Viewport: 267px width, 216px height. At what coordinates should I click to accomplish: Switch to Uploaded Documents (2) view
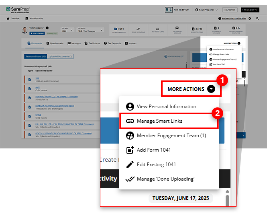coord(60,56)
